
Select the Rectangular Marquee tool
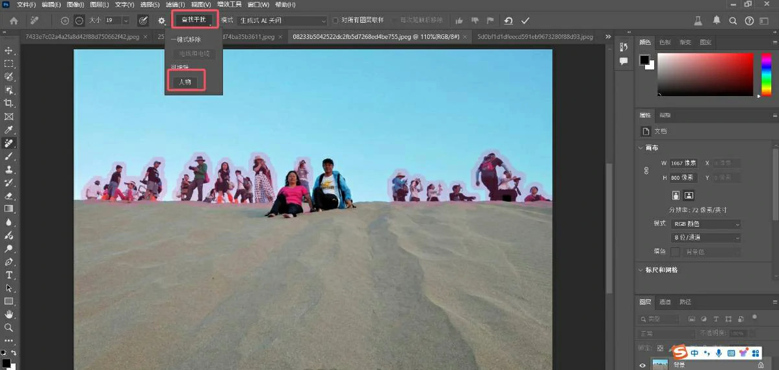click(x=8, y=64)
